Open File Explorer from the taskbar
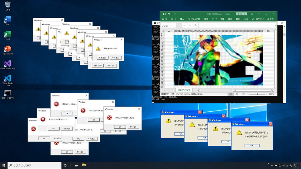Image resolution: width=301 pixels, height=169 pixels. coord(84,165)
